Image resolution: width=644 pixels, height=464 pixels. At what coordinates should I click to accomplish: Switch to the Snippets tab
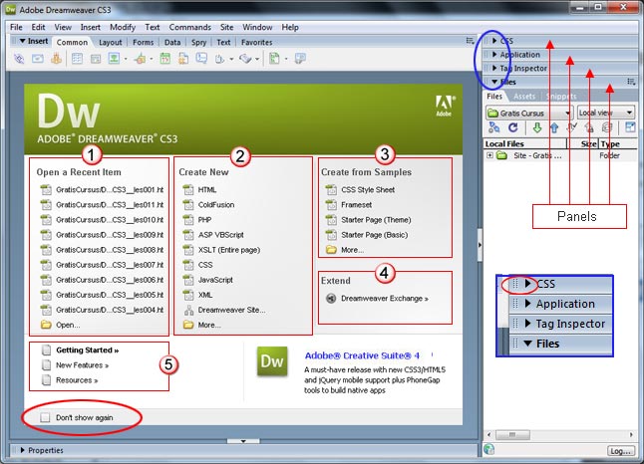pos(561,97)
